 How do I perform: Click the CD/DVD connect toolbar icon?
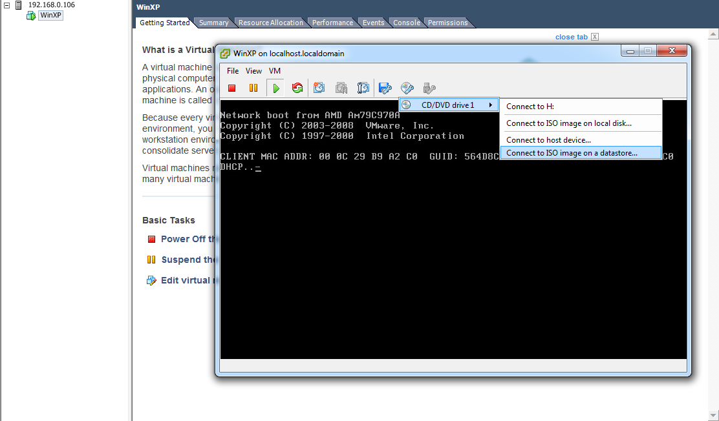coord(407,88)
